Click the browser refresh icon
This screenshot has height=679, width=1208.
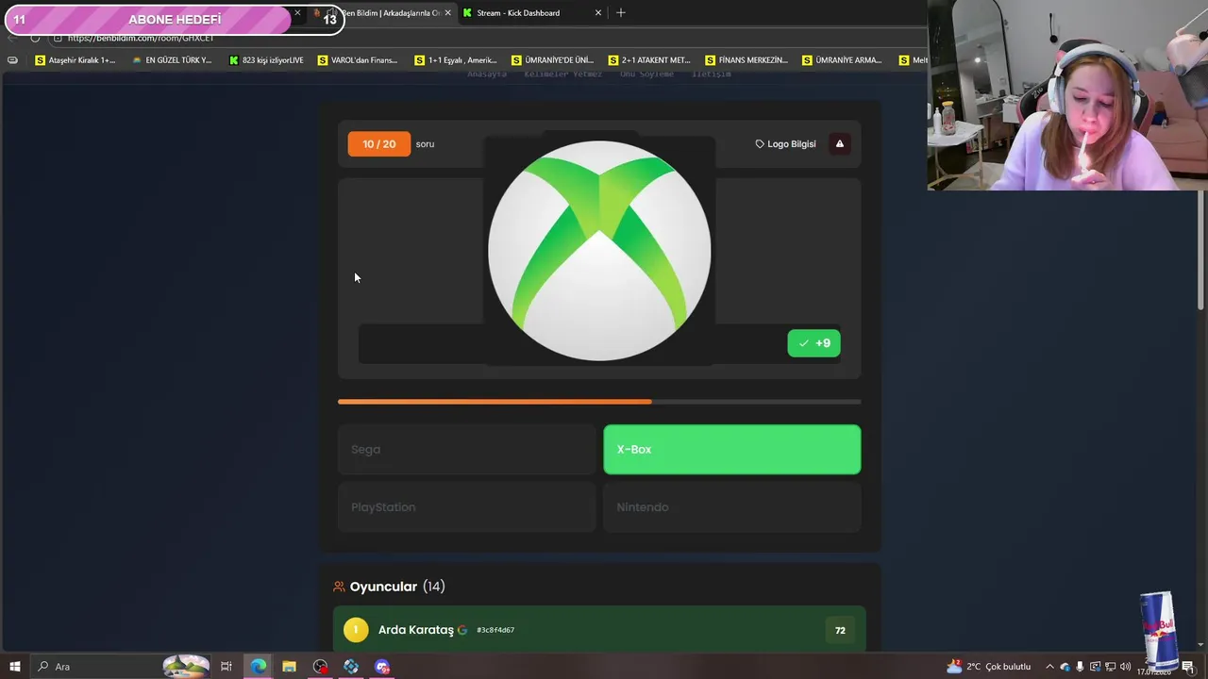(35, 38)
